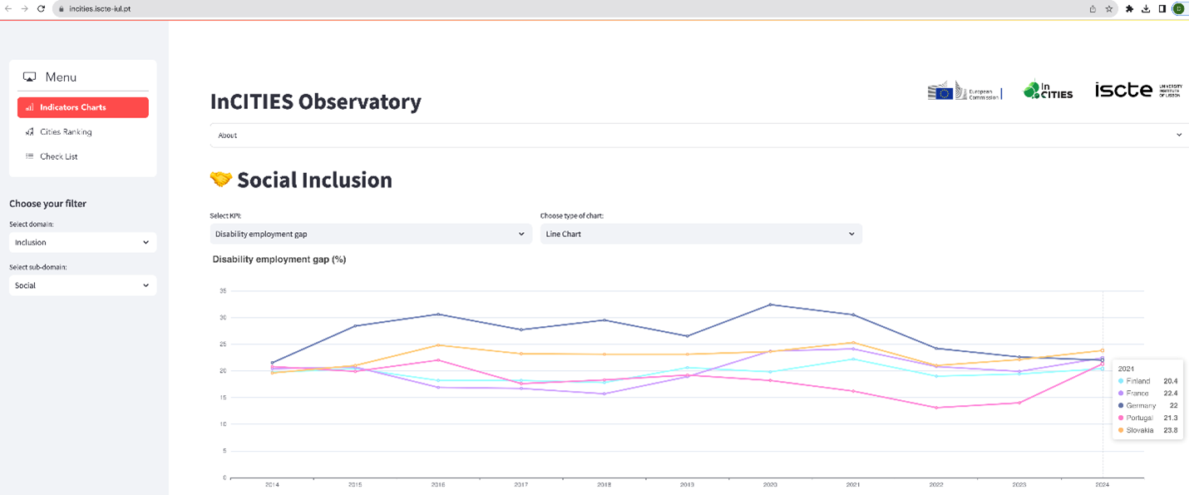Open the Select sub-domain dropdown
Viewport: 1189px width, 495px height.
tap(82, 285)
